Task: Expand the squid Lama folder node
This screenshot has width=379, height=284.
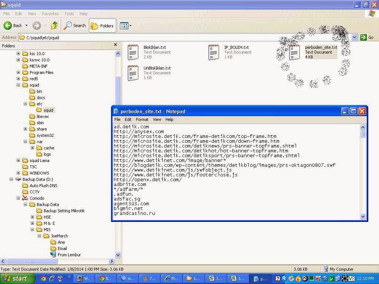Action: (x=18, y=160)
